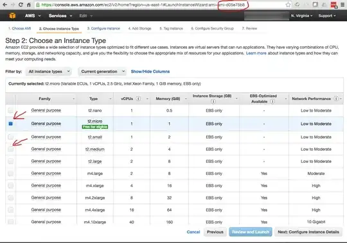This screenshot has height=243, width=347.
Task: Click the m4.10xlarge type cell
Action: (95, 222)
